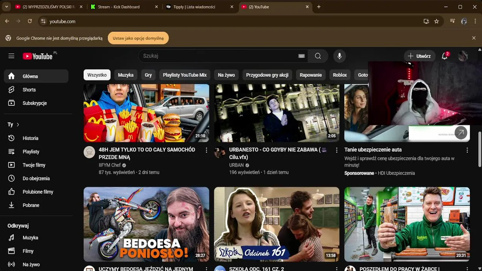
Task: Bookmark this page with the star icon
Action: (x=436, y=21)
